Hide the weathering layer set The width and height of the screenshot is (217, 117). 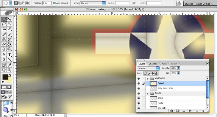(139, 79)
